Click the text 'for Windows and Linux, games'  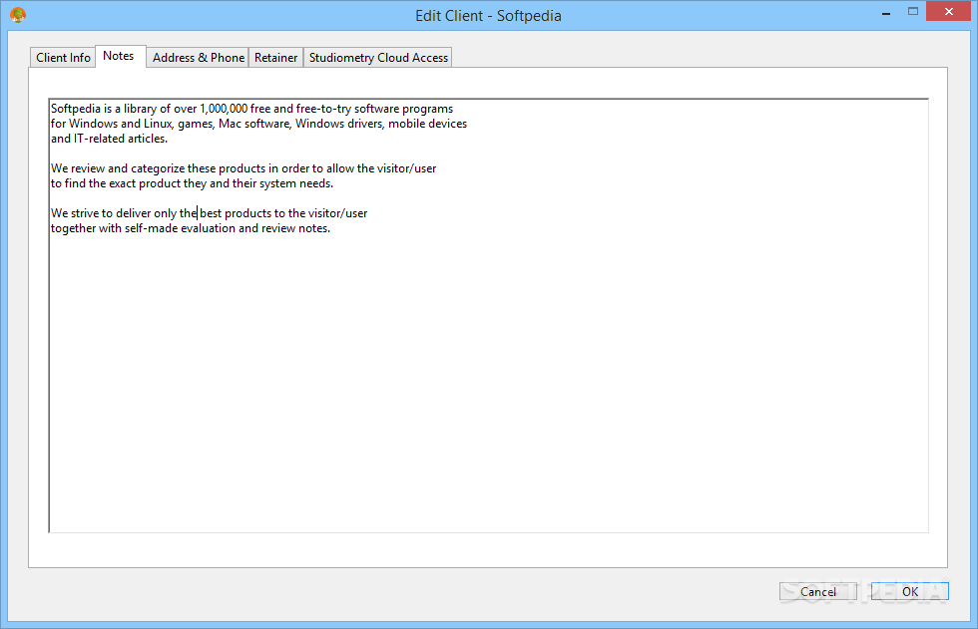pyautogui.click(x=132, y=124)
